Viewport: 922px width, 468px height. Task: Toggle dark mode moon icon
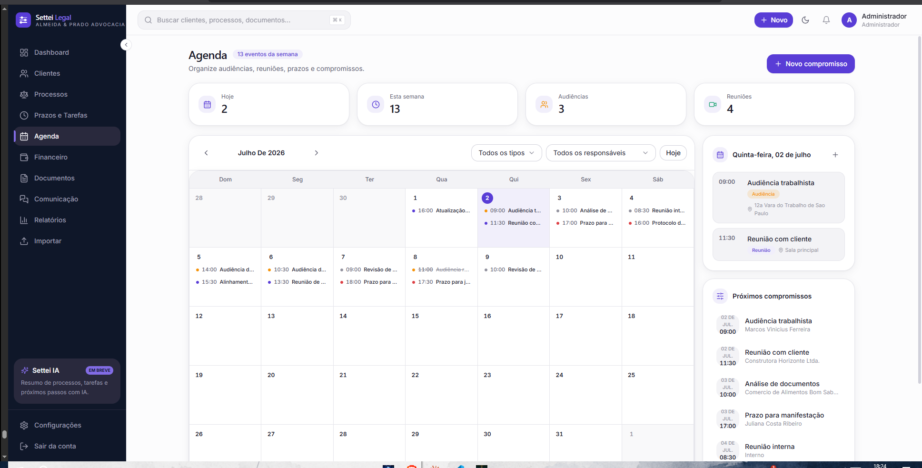pos(805,20)
